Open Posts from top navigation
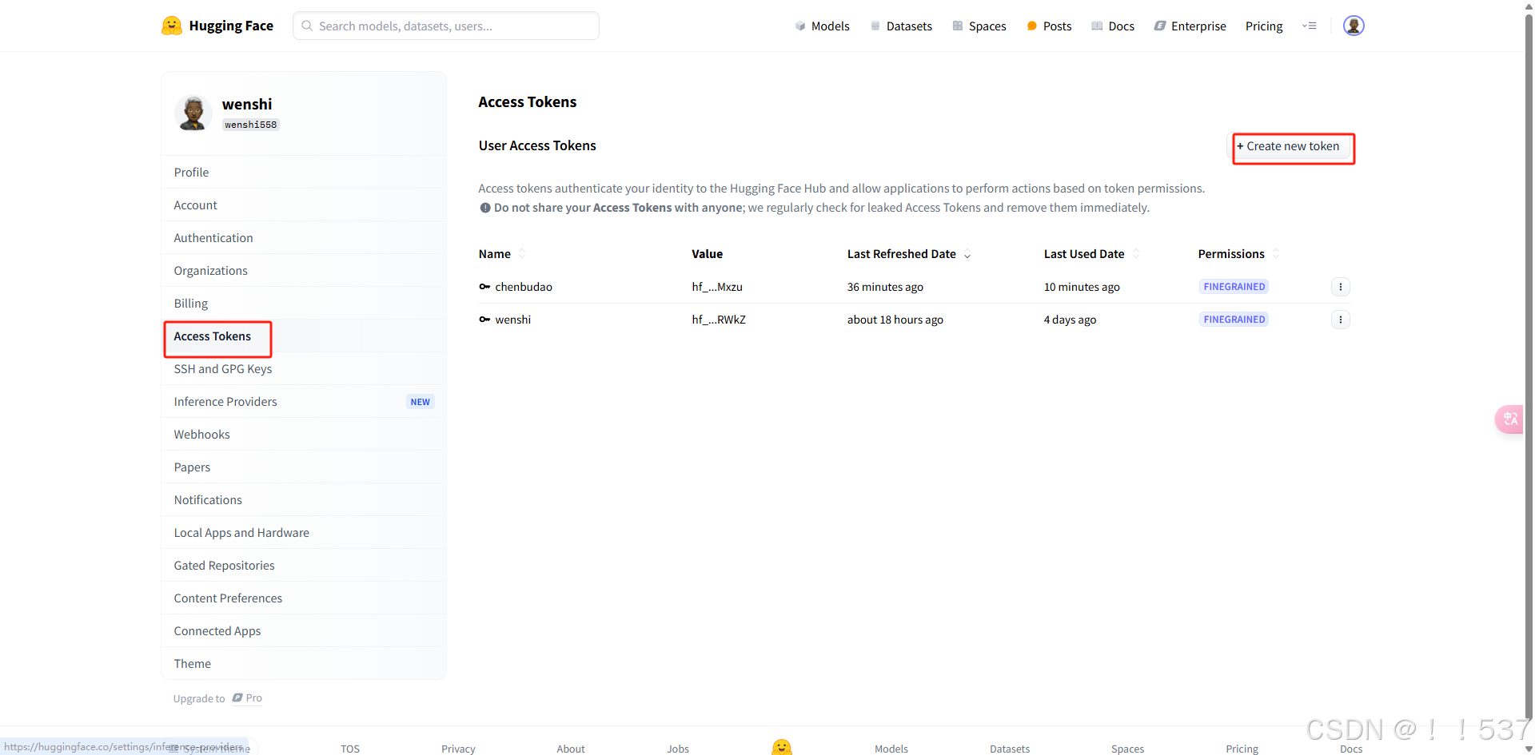The width and height of the screenshot is (1535, 755). pos(1049,26)
